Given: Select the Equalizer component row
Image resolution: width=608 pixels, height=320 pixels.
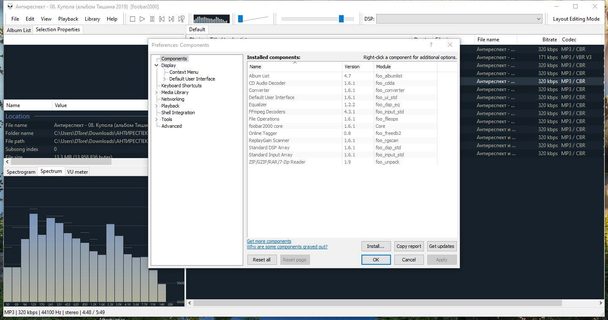Looking at the screenshot, I should tap(342, 105).
